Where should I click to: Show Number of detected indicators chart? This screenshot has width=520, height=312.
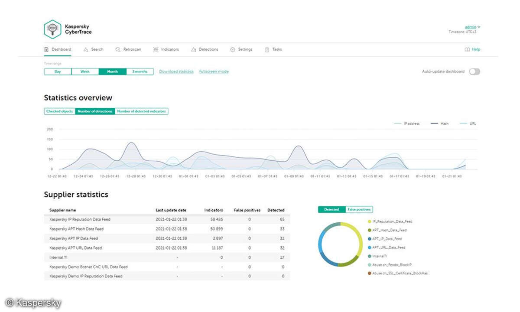(141, 111)
